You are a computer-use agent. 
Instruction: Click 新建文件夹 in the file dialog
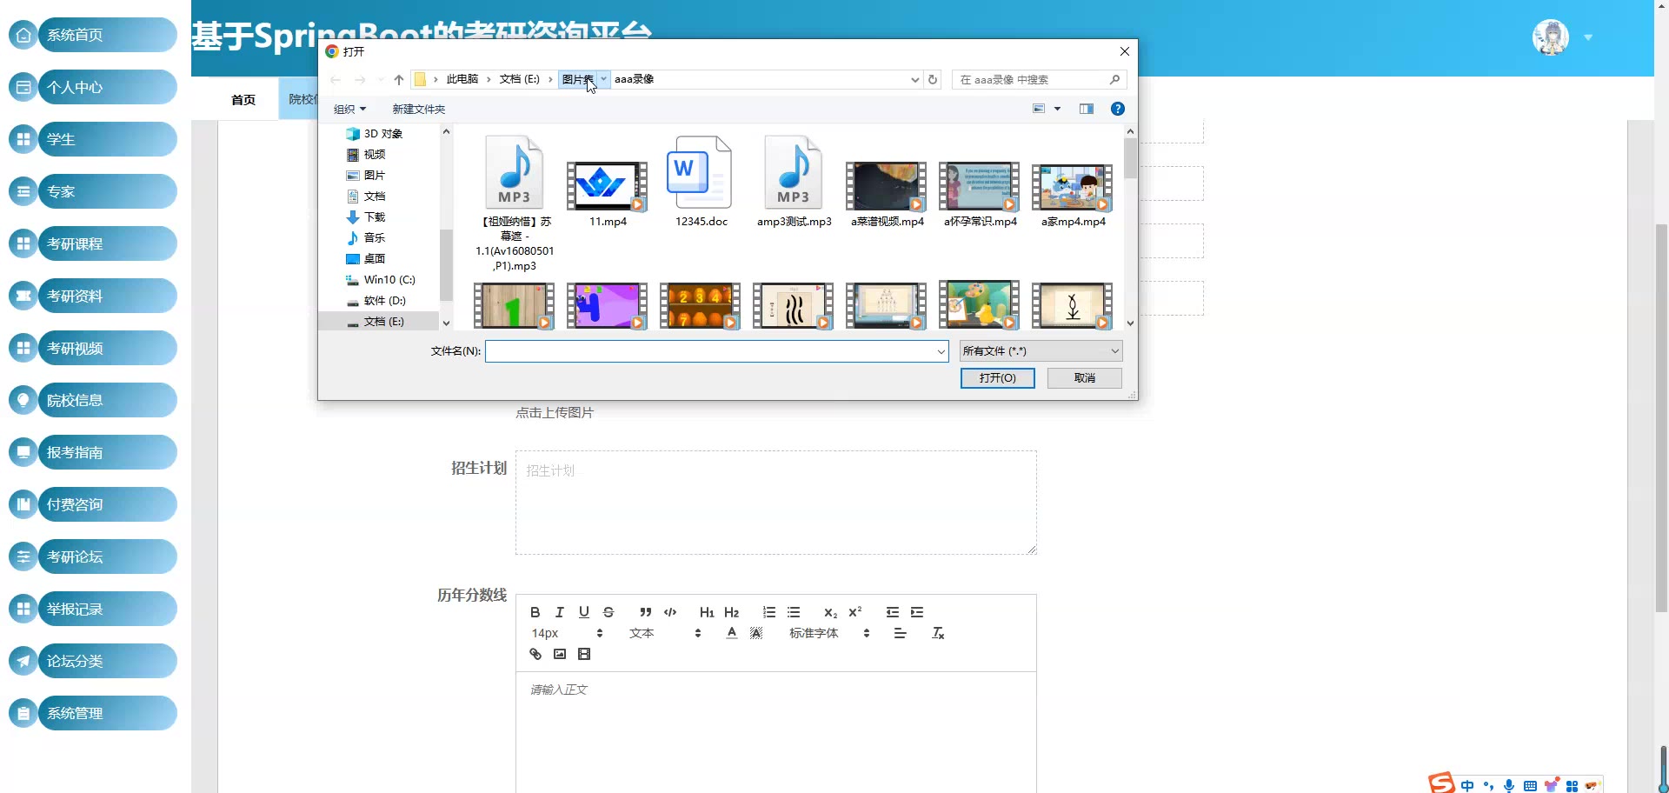point(418,110)
